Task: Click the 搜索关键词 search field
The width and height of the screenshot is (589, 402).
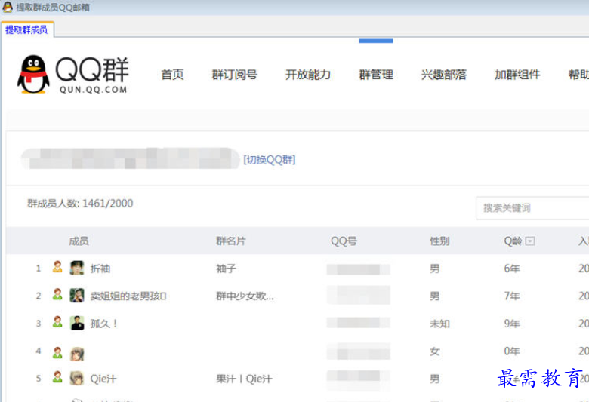Action: point(532,208)
